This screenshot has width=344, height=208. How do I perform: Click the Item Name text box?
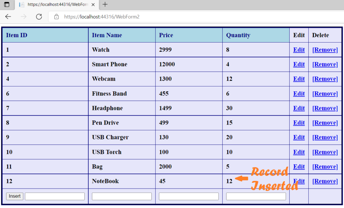coord(122,196)
